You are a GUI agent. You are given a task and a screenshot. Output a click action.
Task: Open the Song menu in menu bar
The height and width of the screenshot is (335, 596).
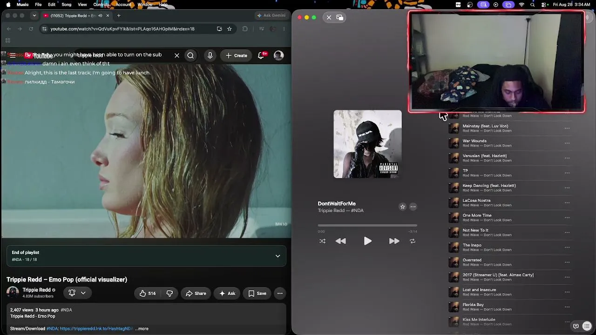[x=67, y=5]
